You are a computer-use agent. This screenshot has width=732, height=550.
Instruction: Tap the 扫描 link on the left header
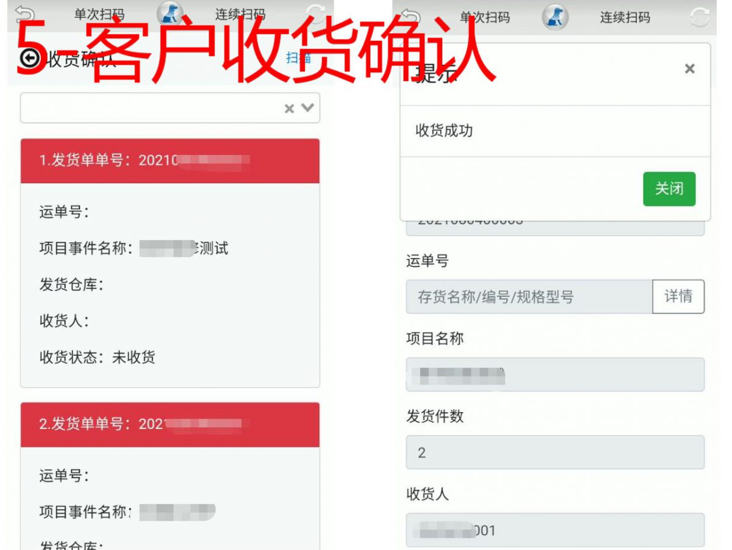[x=299, y=58]
